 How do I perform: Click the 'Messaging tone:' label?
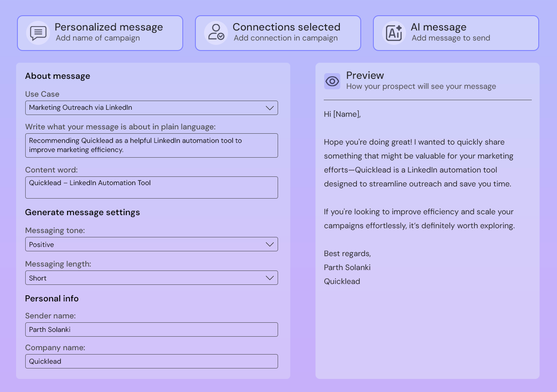(x=55, y=230)
